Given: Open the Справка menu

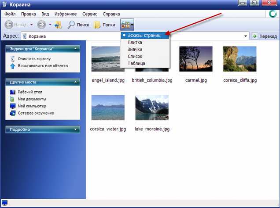Looking at the screenshot, I should tap(111, 14).
